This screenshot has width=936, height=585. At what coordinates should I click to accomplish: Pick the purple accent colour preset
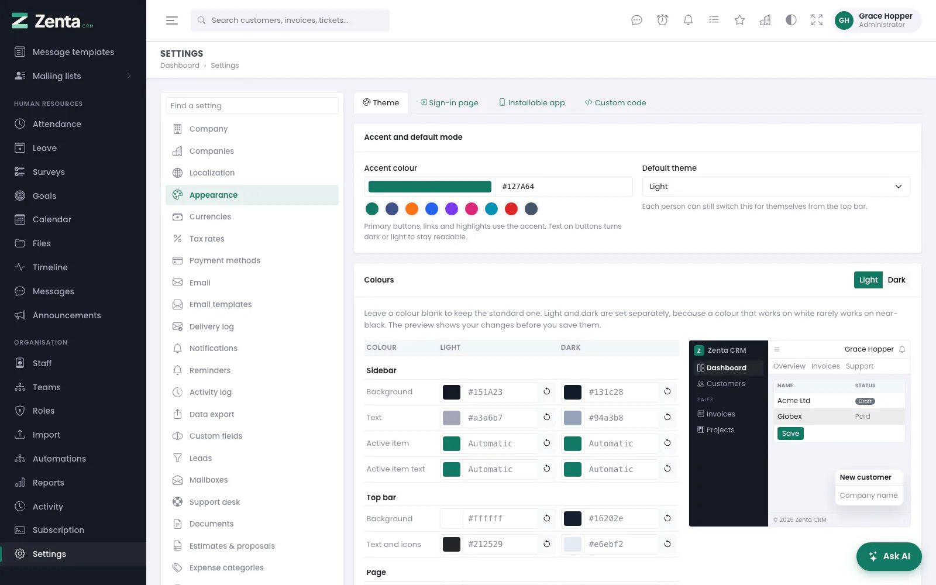[x=452, y=209]
